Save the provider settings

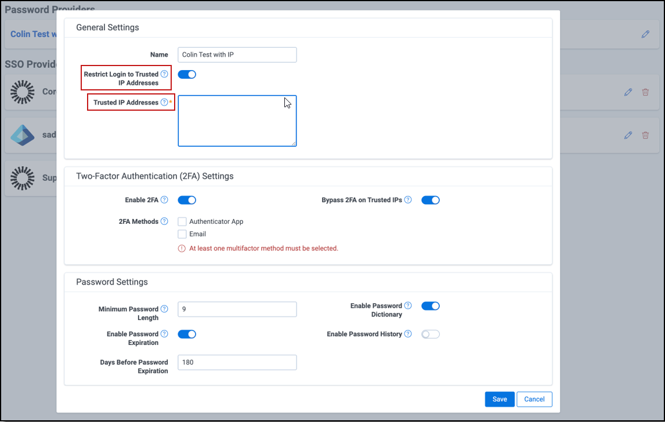(x=499, y=399)
